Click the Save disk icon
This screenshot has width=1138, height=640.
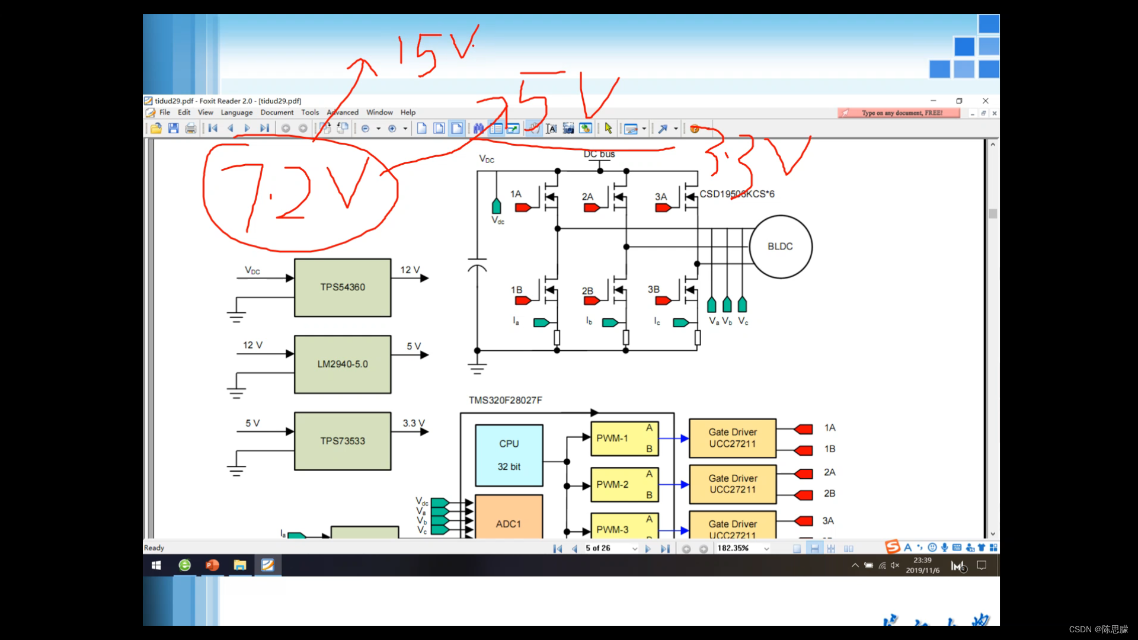(x=173, y=128)
